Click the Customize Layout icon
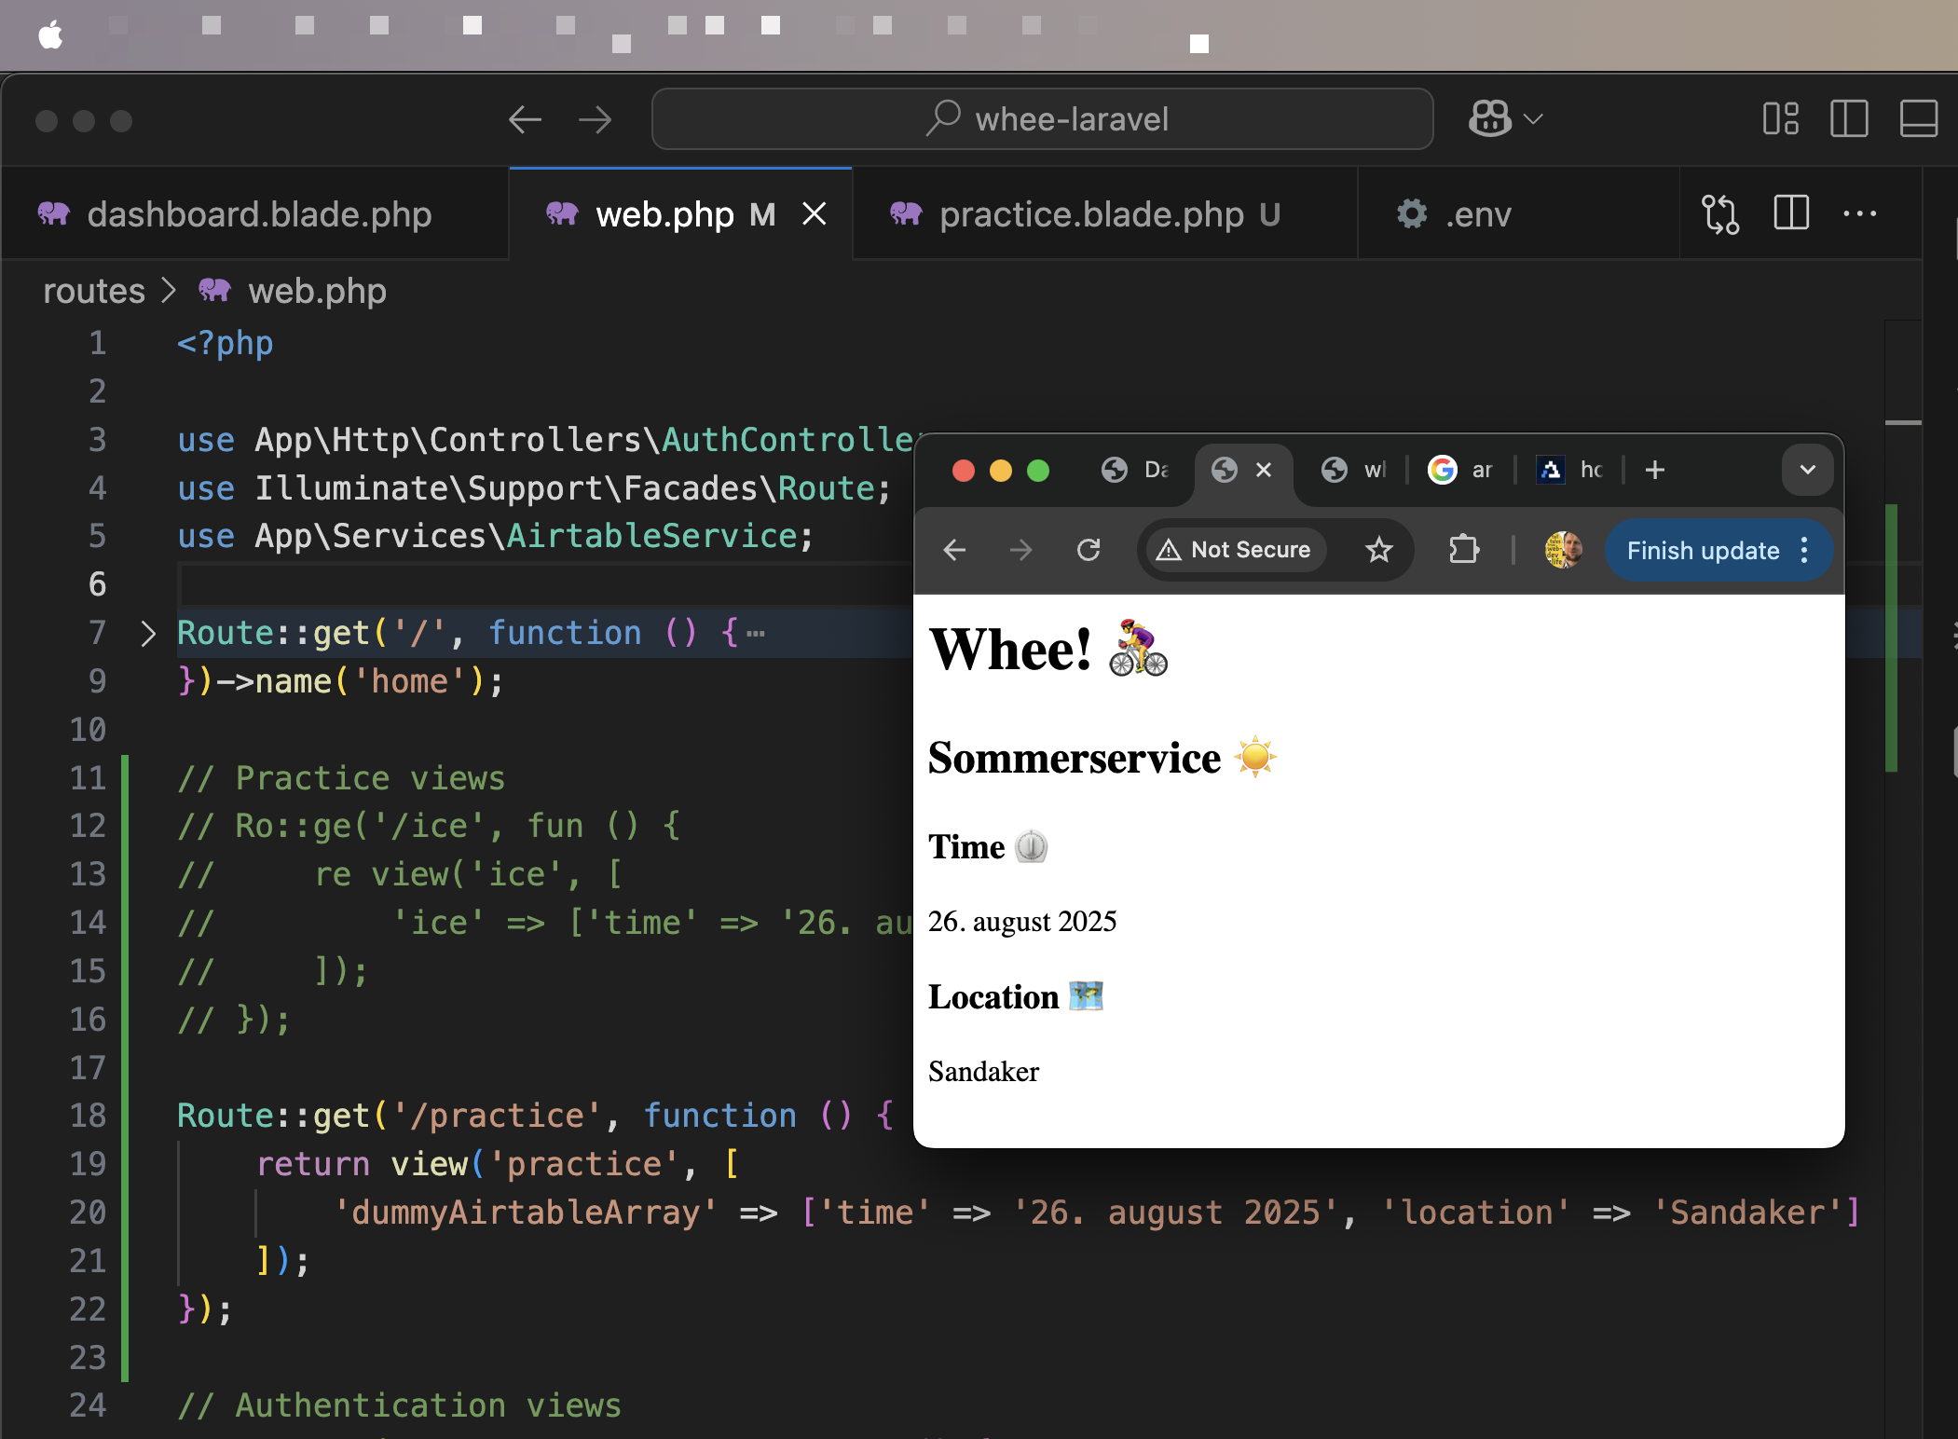The height and width of the screenshot is (1439, 1958). pyautogui.click(x=1780, y=119)
